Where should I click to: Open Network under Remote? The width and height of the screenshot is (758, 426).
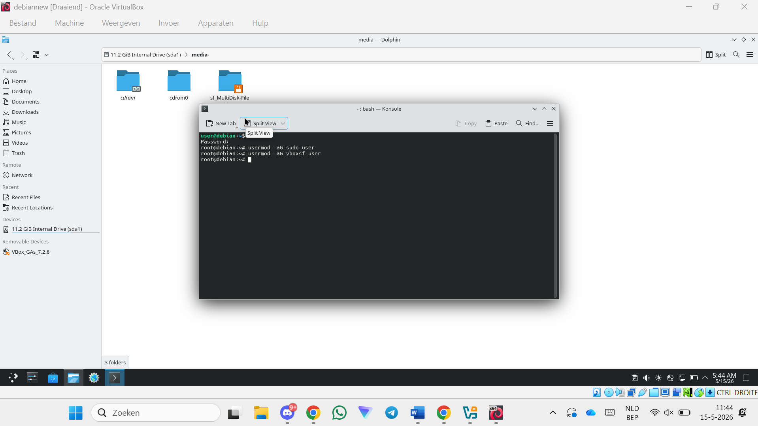[x=22, y=175]
